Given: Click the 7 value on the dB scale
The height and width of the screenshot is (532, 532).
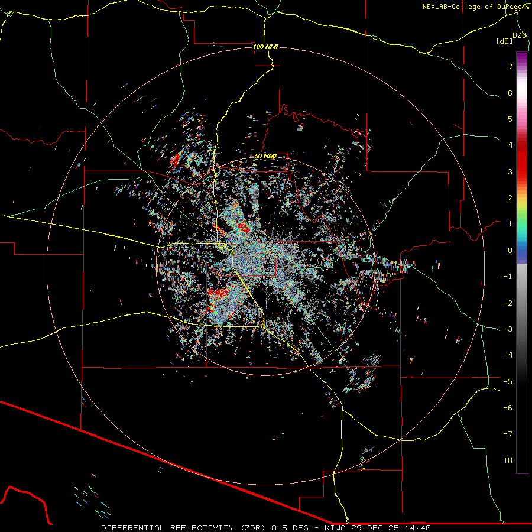Looking at the screenshot, I should click(x=510, y=66).
